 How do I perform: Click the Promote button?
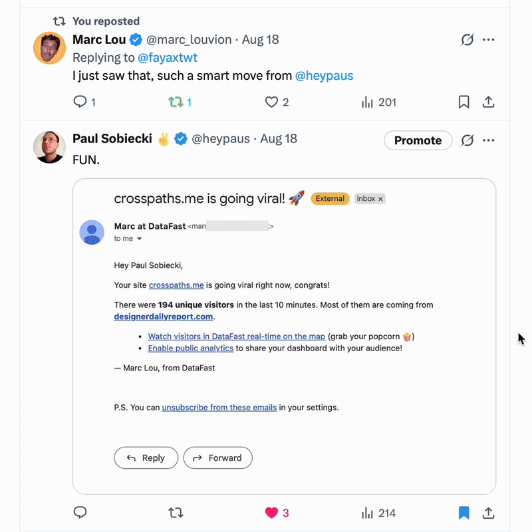418,140
